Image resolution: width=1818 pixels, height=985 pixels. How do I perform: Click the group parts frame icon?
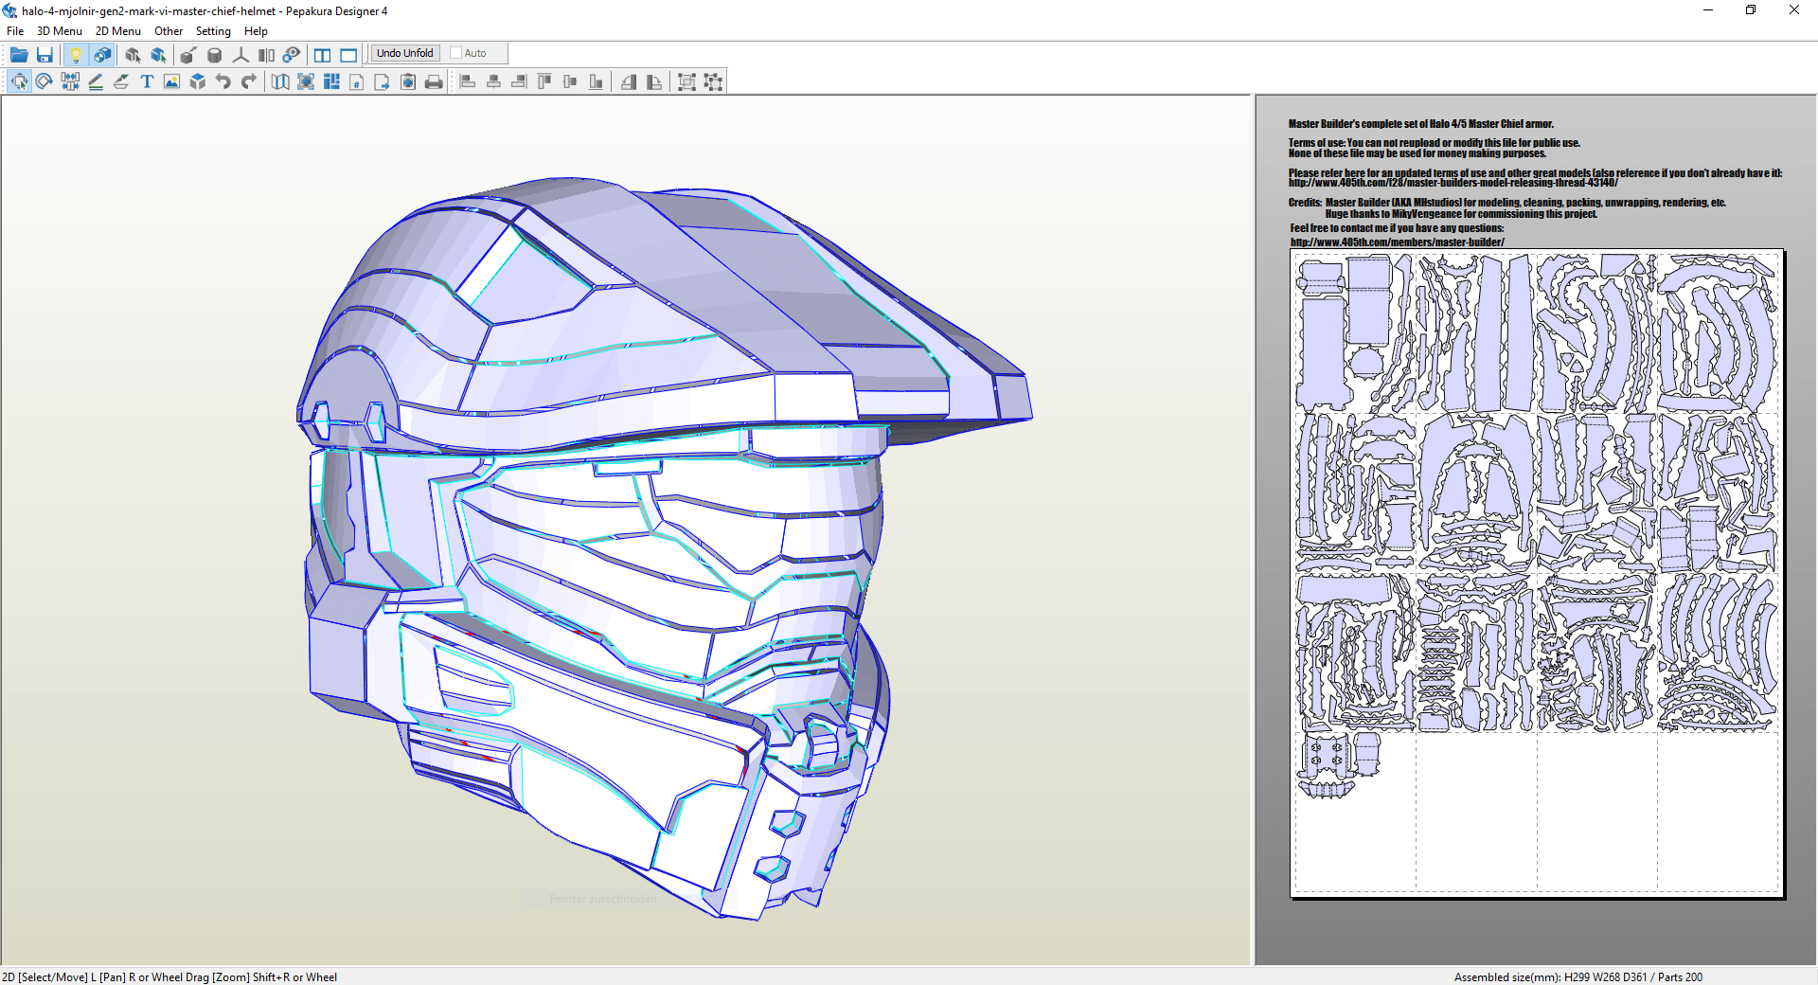coord(687,81)
